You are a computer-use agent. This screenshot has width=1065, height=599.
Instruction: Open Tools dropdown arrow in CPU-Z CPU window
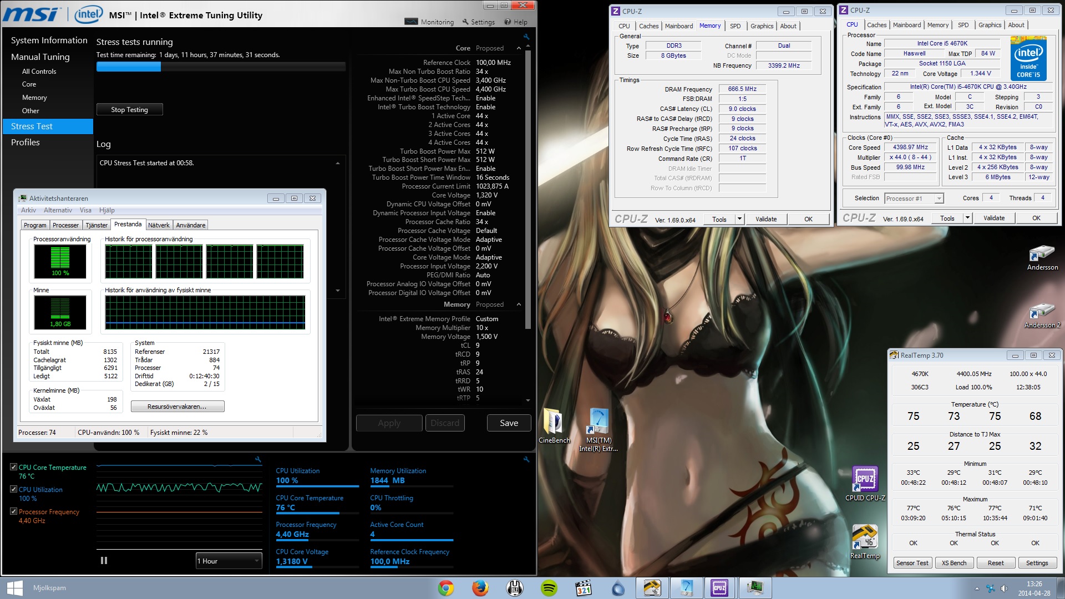[967, 218]
